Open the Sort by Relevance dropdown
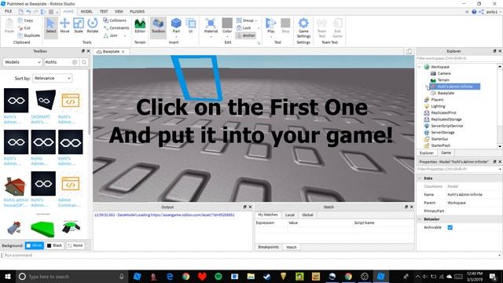 tap(52, 78)
